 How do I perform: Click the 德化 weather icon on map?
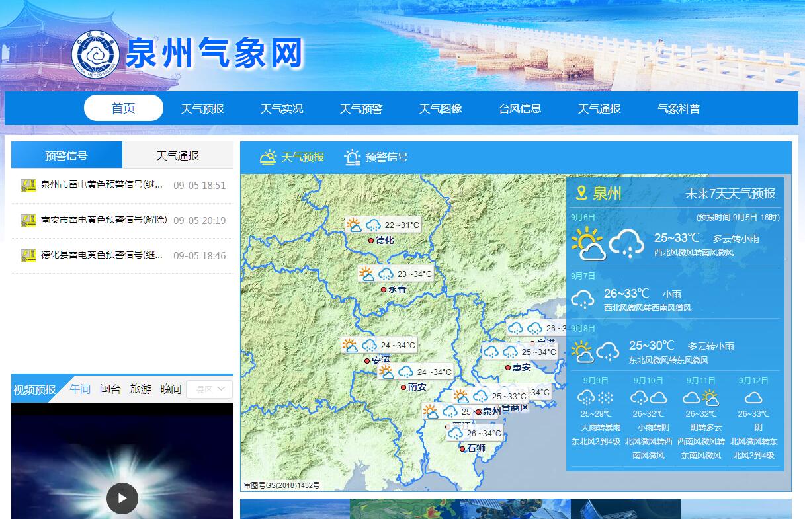[364, 225]
